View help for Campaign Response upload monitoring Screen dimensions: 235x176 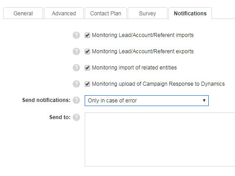tap(77, 84)
